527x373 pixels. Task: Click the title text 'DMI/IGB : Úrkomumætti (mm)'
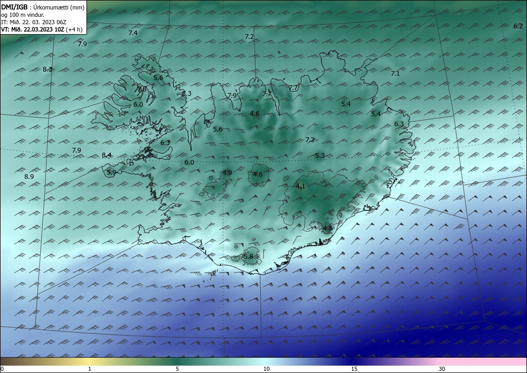43,7
